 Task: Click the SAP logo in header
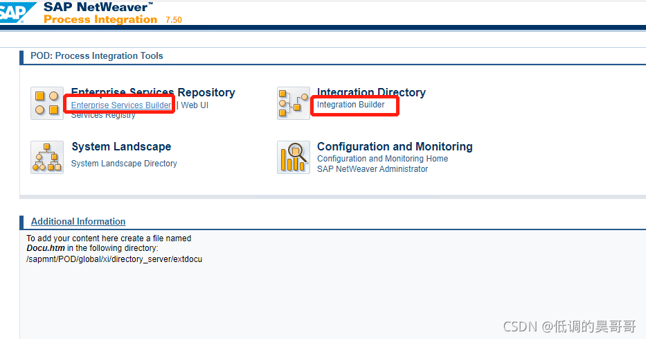coord(17,12)
